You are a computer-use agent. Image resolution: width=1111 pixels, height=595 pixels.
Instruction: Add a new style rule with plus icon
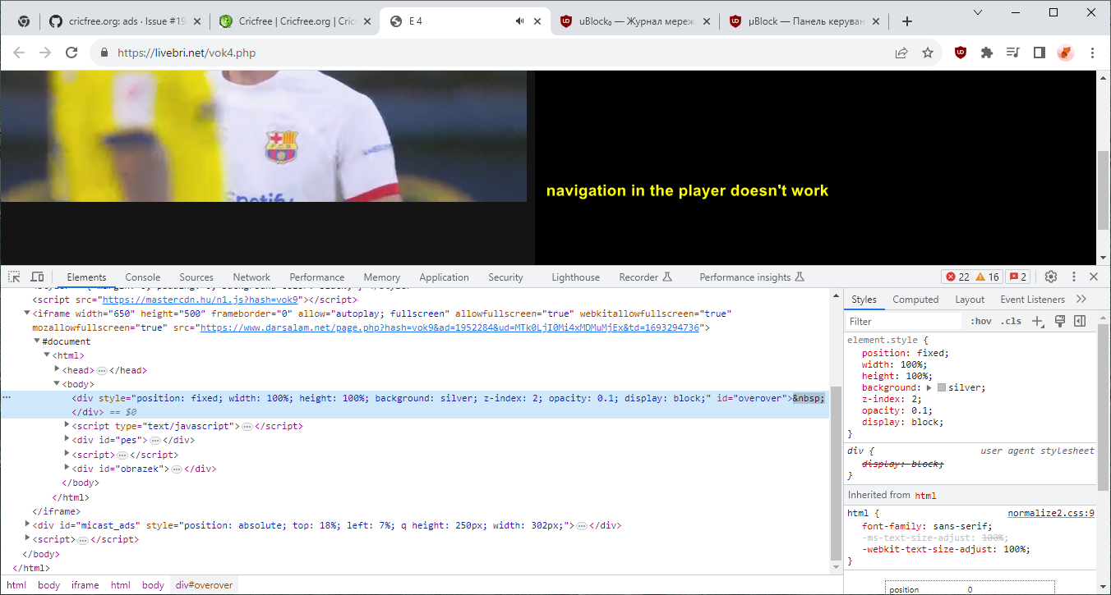(x=1037, y=321)
